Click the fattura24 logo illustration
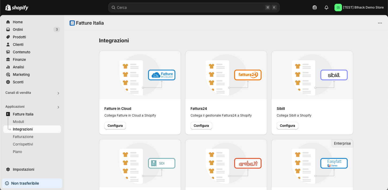Screen dimensions: 388x190 (x=248, y=75)
